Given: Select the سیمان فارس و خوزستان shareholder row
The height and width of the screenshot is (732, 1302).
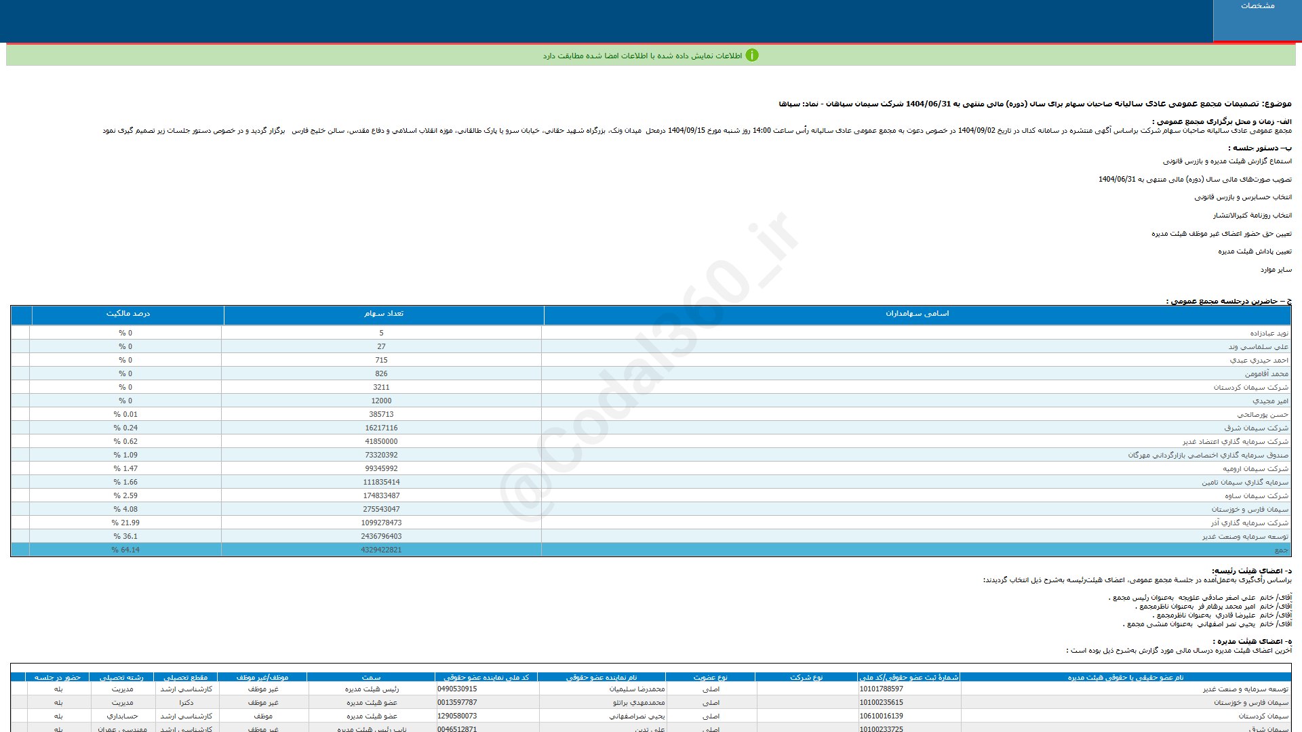Looking at the screenshot, I should [1250, 509].
